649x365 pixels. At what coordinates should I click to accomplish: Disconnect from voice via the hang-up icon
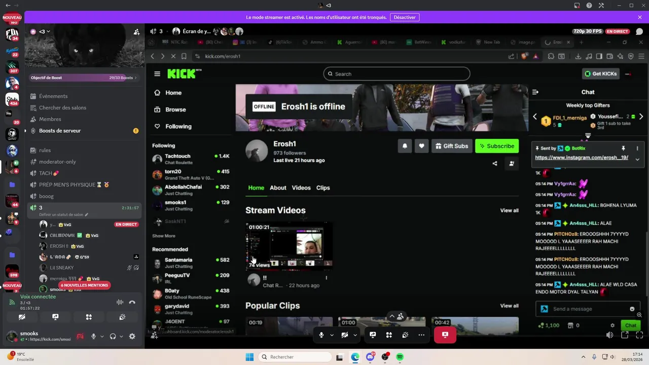(x=132, y=302)
